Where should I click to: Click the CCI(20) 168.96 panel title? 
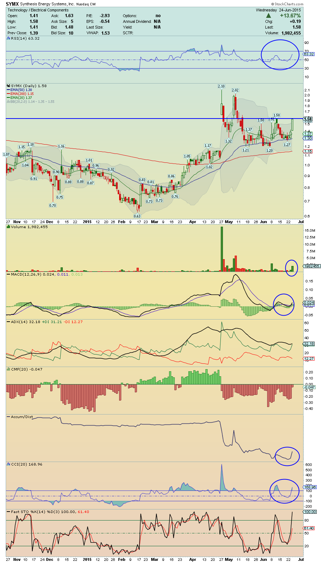click(27, 464)
